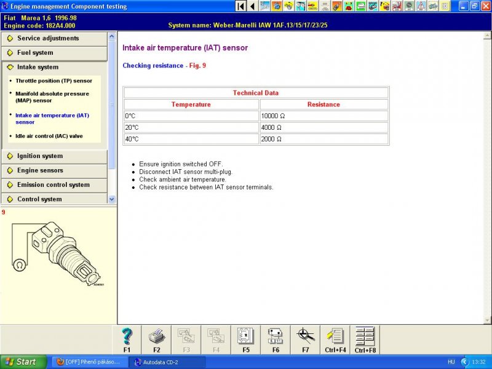492x369 pixels.
Task: Expand the Engine sensors section
Action: pos(54,170)
